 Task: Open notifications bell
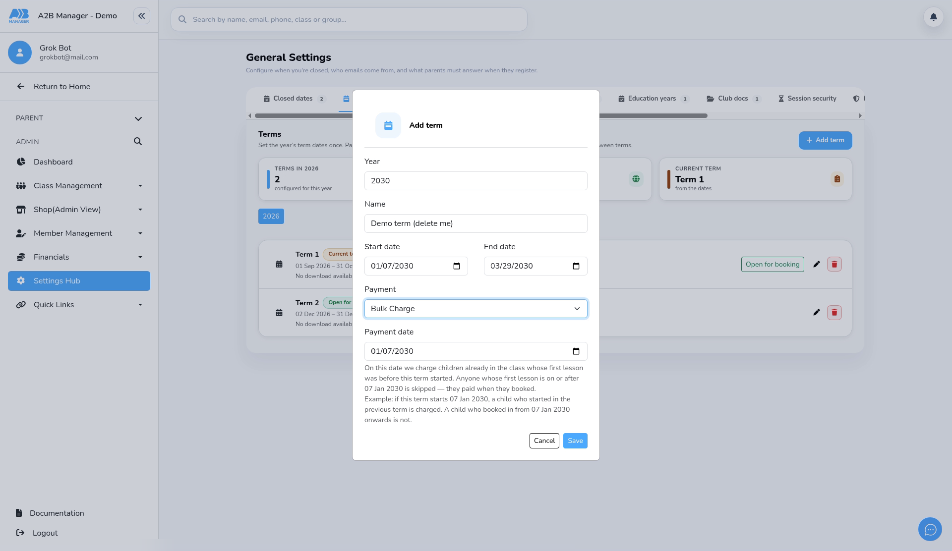tap(933, 17)
